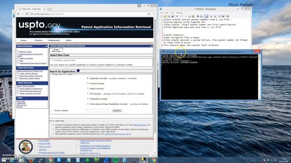Screen dimensions: 291x163
Task: Open Search Biological Sequences link
Action: click(30, 91)
